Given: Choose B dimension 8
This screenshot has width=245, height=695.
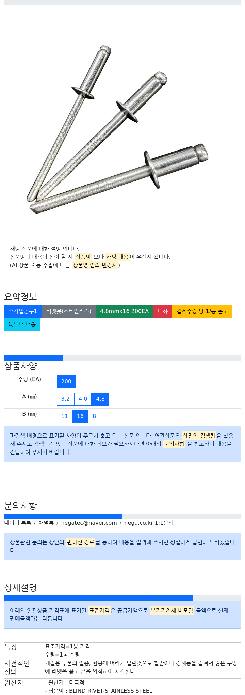Looking at the screenshot, I should [x=94, y=416].
